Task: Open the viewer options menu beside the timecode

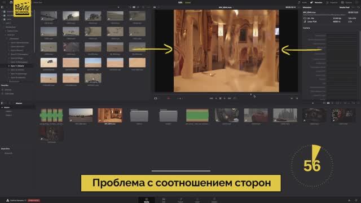Action: (299, 7)
